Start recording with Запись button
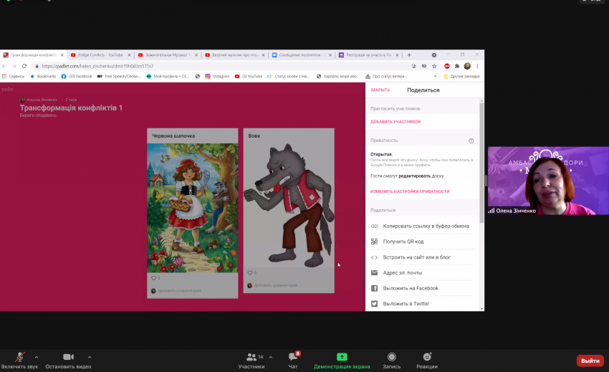The width and height of the screenshot is (609, 372). 391,361
